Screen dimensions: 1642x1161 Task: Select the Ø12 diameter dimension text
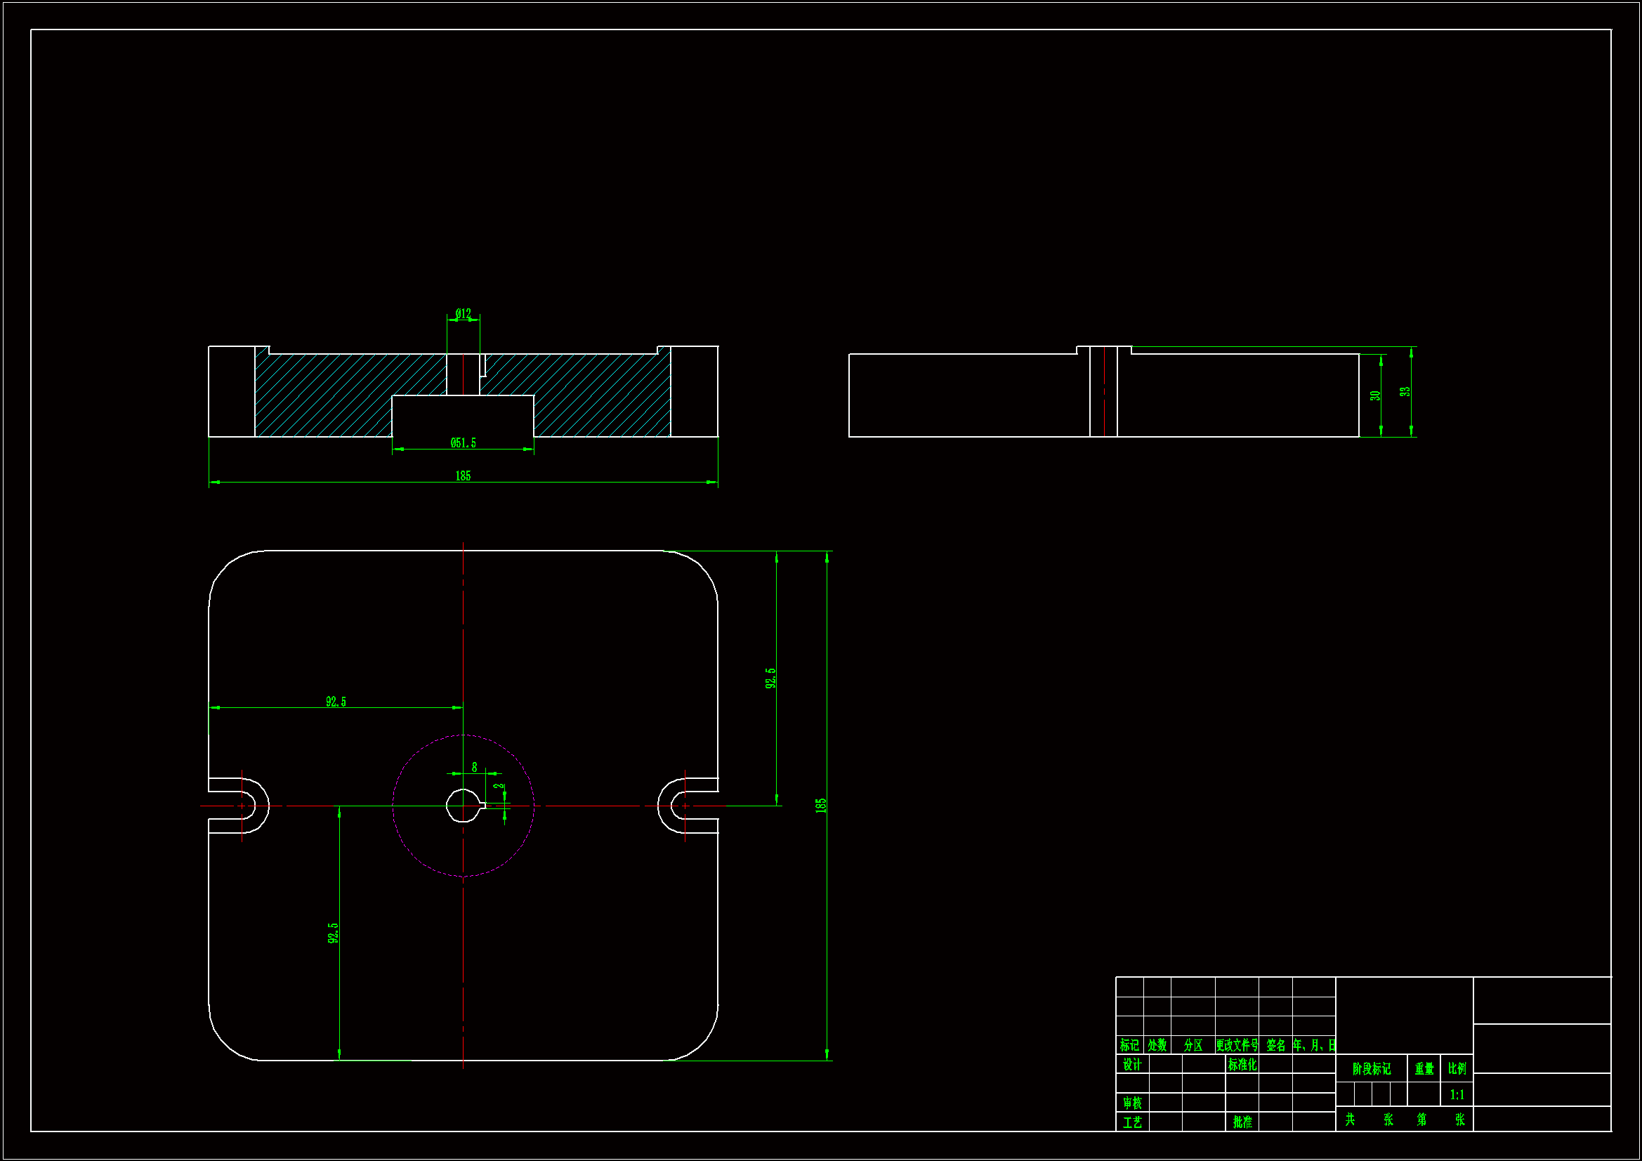463,313
